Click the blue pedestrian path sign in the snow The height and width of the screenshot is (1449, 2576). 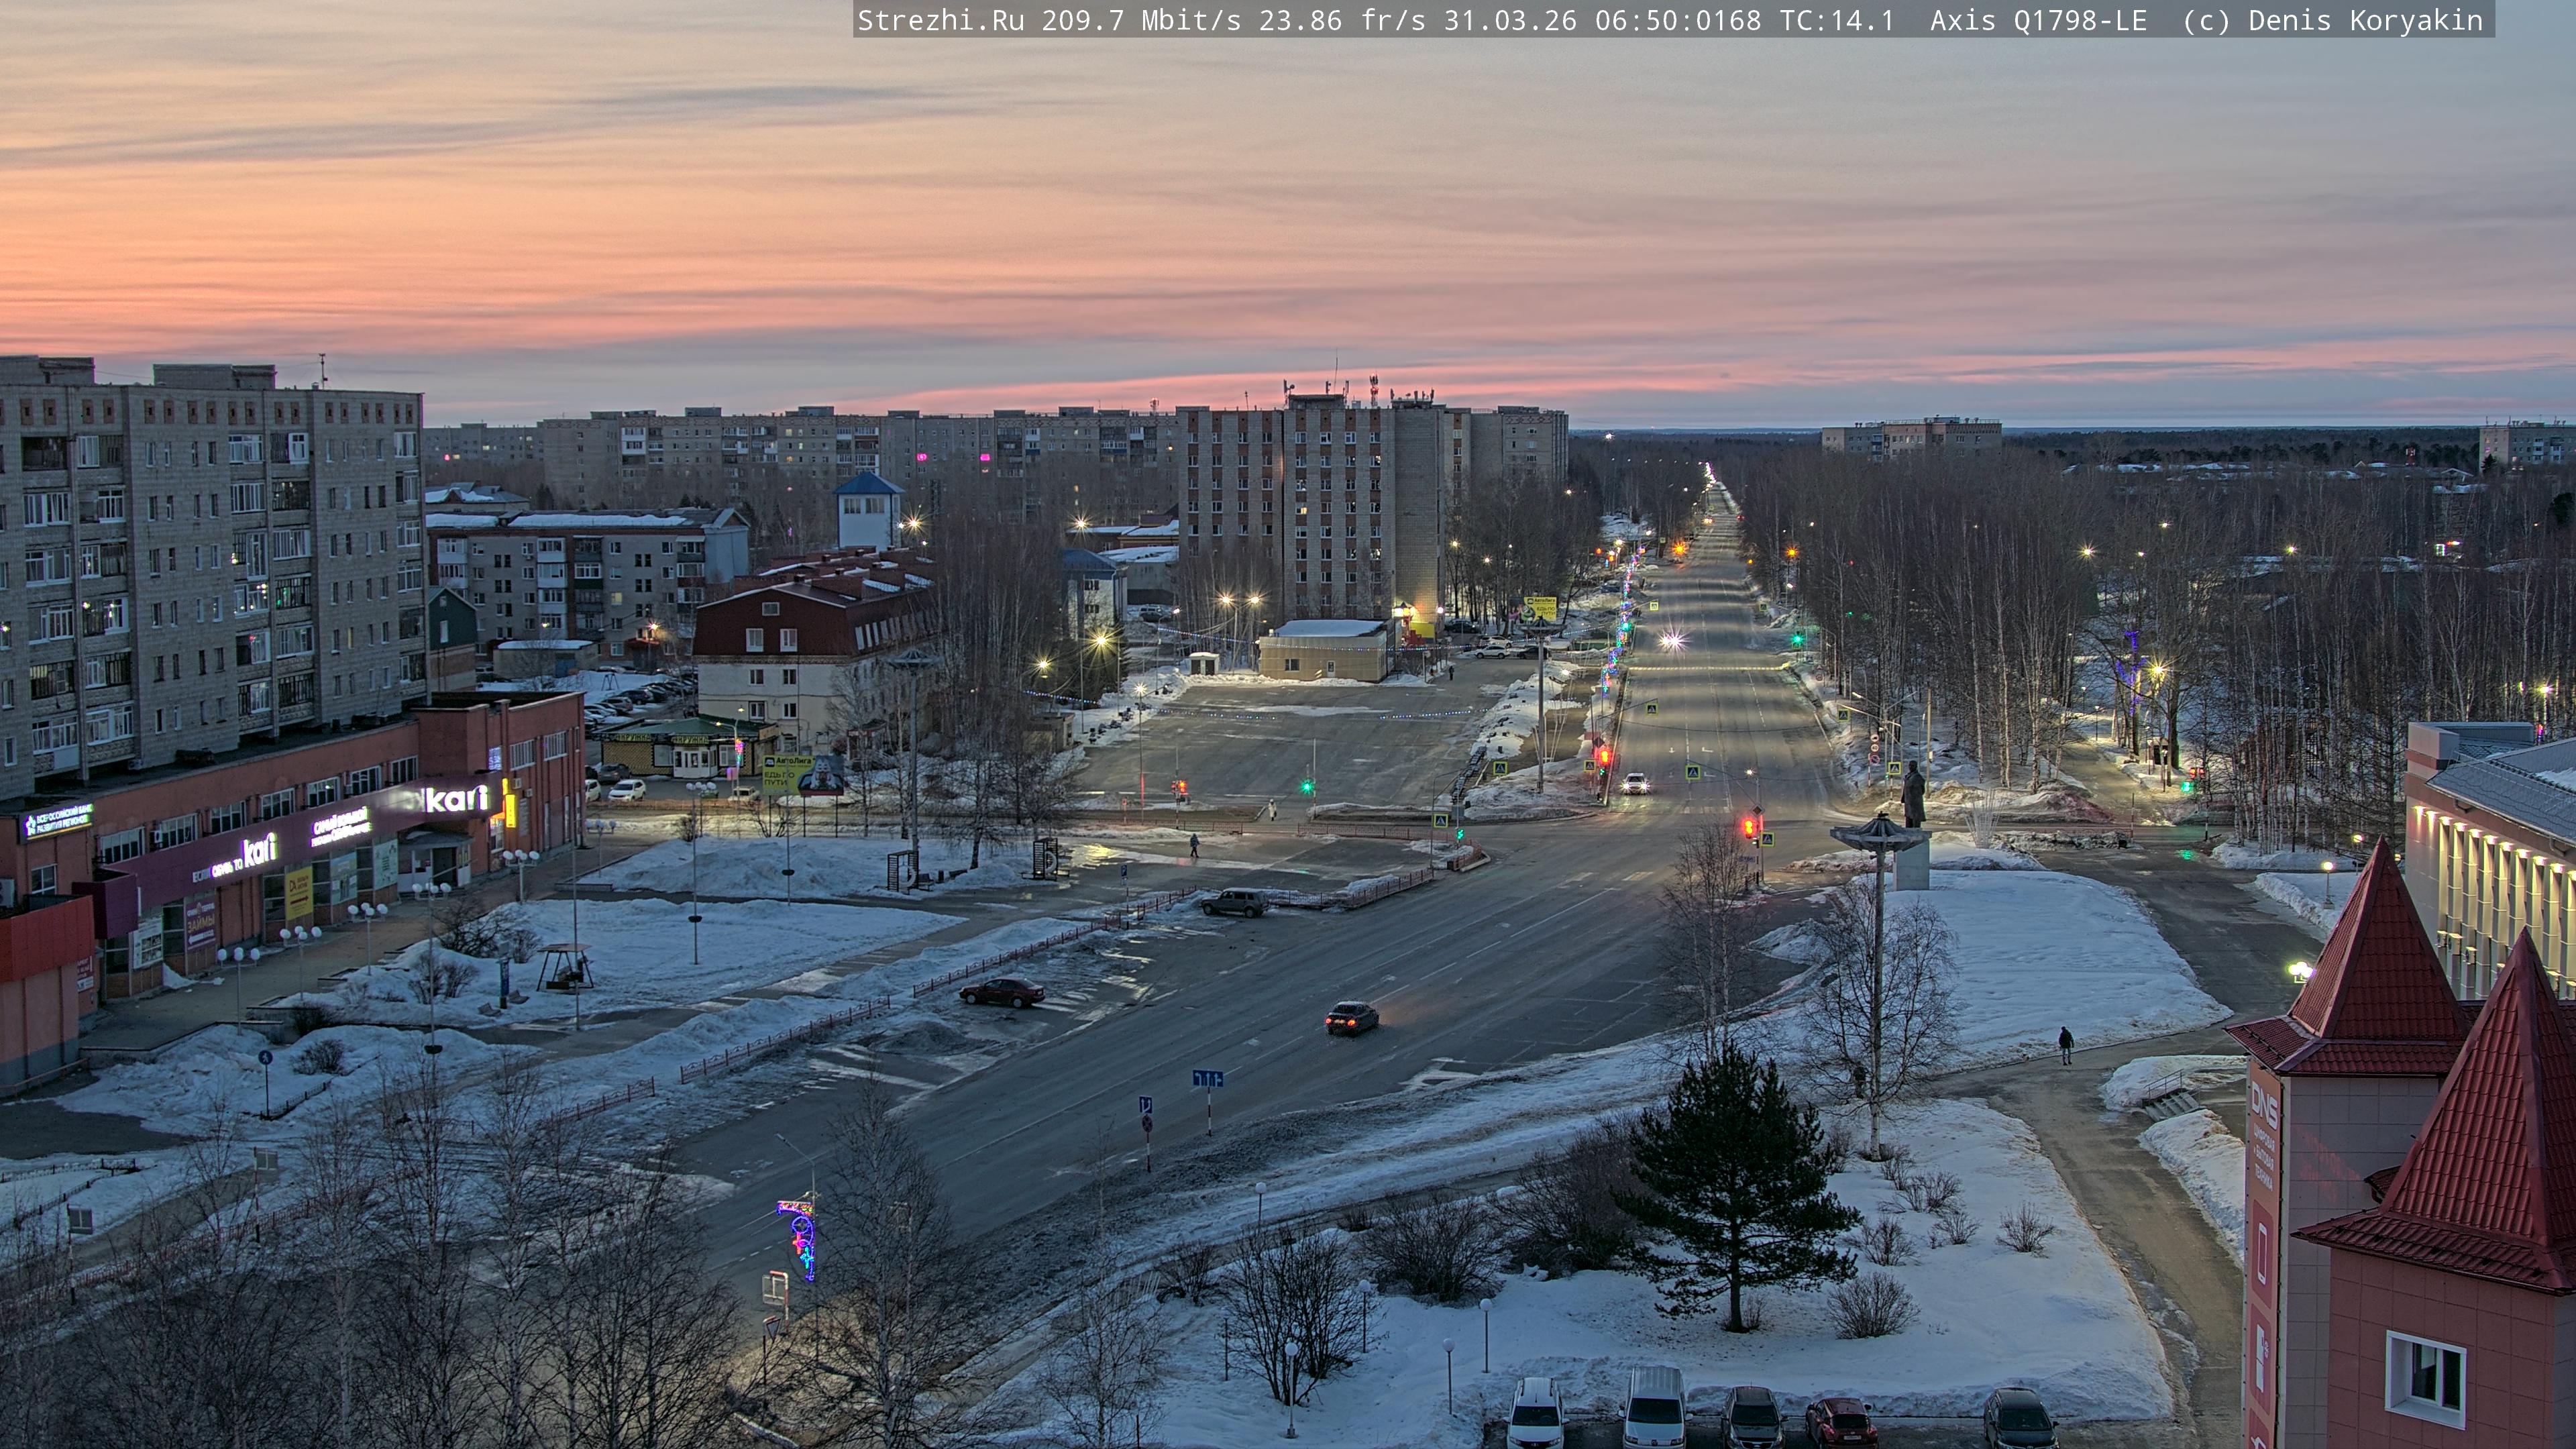click(265, 1057)
